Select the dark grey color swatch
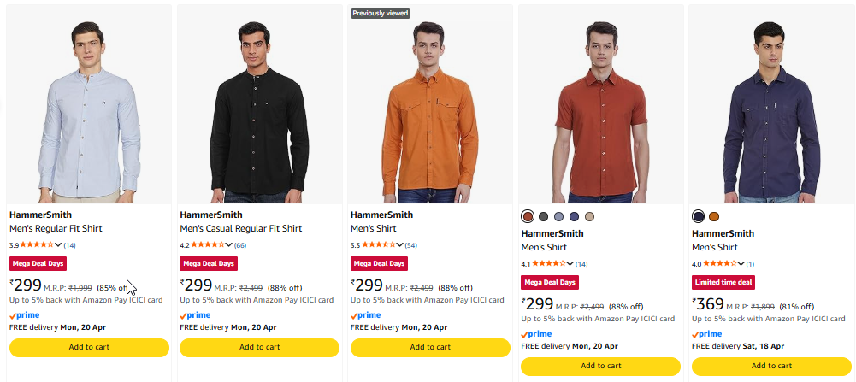This screenshot has width=856, height=382. point(543,216)
